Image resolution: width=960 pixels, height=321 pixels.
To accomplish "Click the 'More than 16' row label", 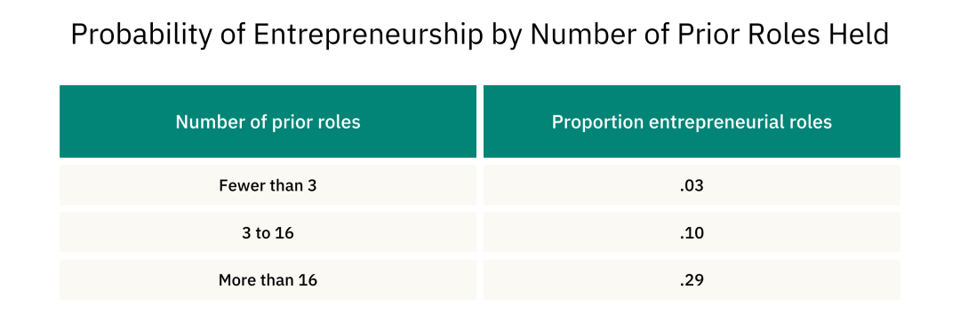I will tap(268, 280).
